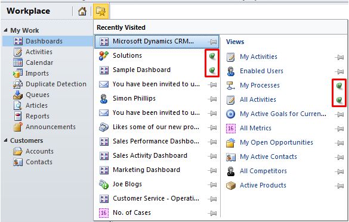
Task: Click the Solutions puzzle-pieces icon
Action: (104, 56)
